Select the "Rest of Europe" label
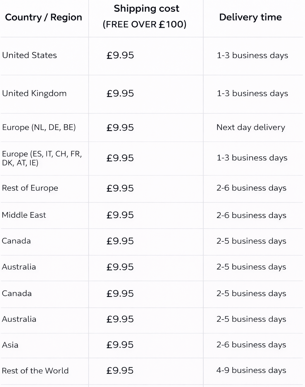The width and height of the screenshot is (305, 387). pyautogui.click(x=30, y=188)
